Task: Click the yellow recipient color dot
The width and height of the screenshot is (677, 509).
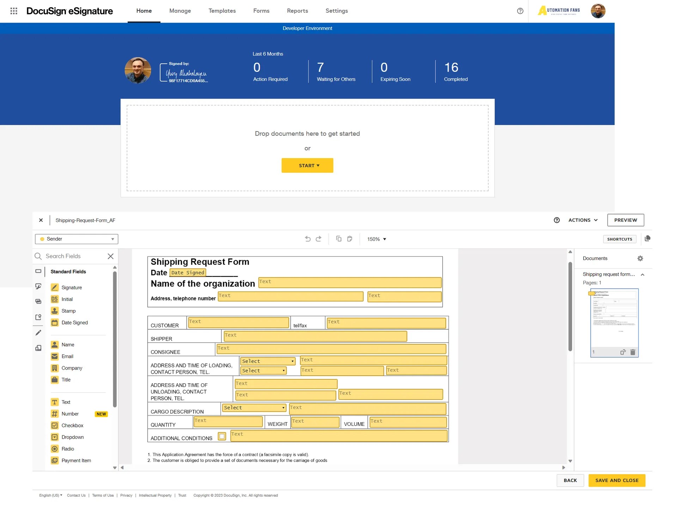Action: (x=42, y=239)
